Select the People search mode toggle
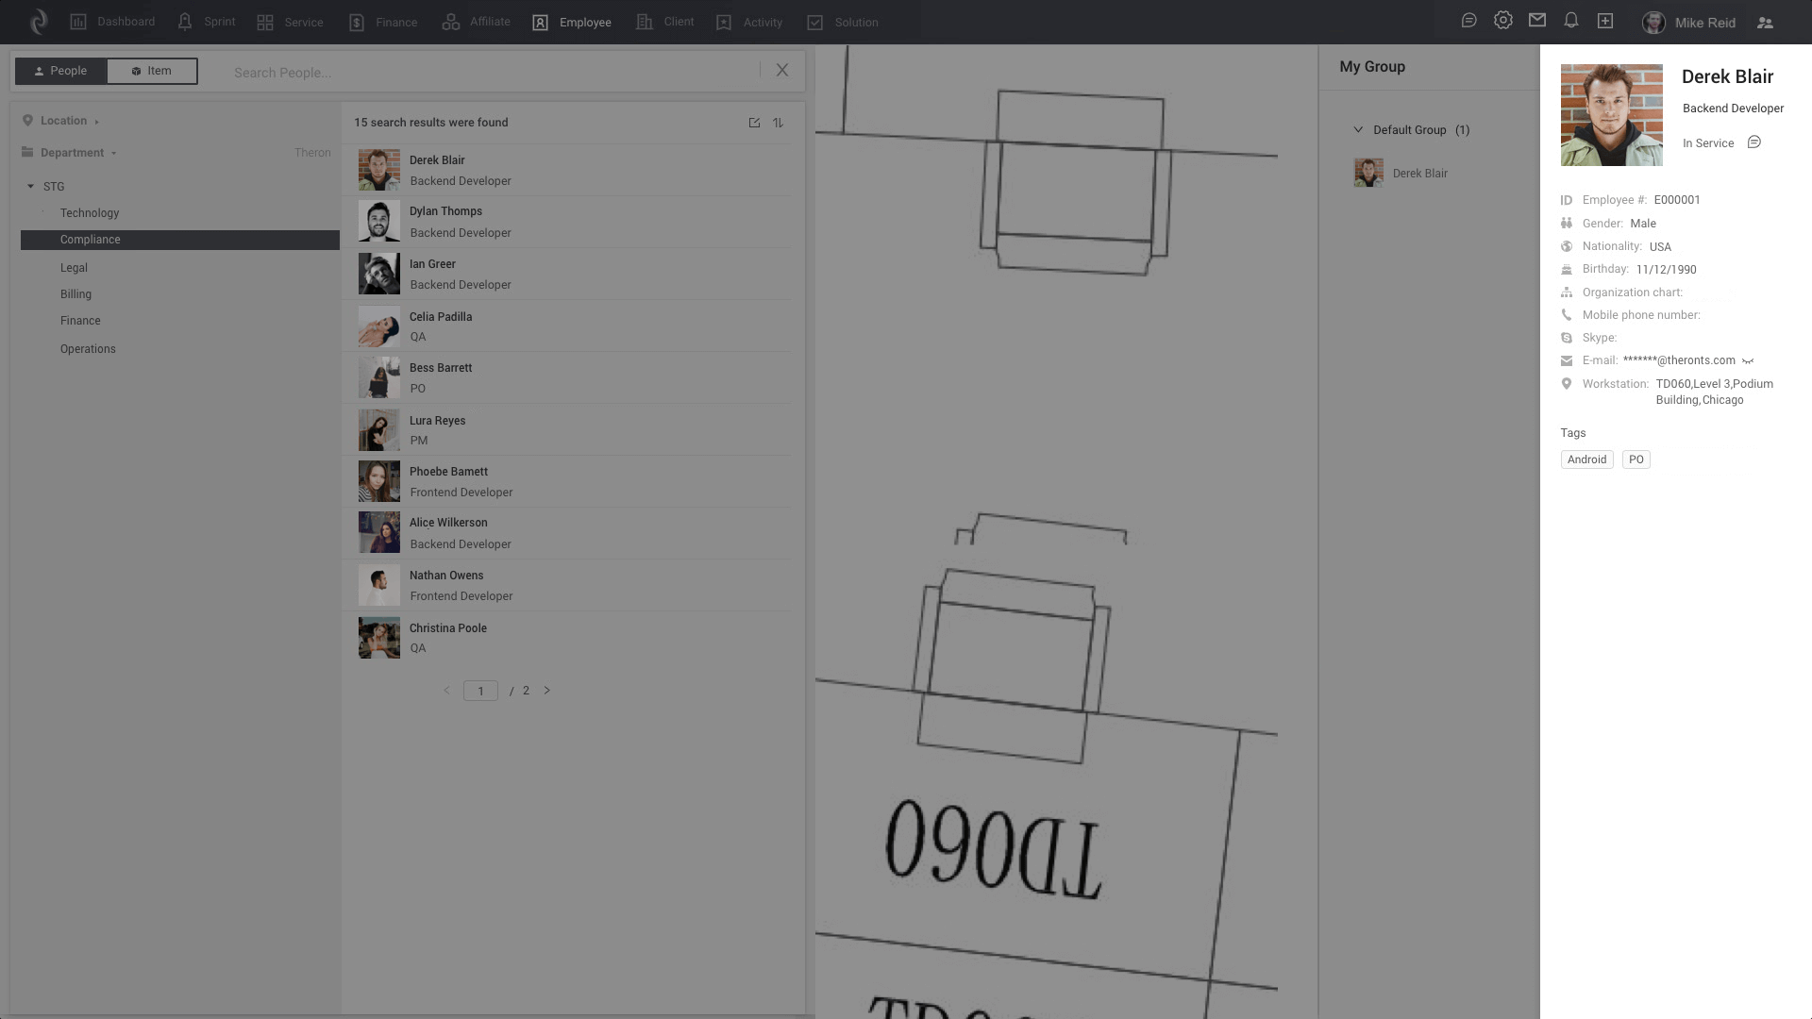The width and height of the screenshot is (1812, 1019). (x=60, y=71)
